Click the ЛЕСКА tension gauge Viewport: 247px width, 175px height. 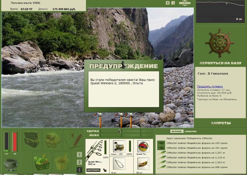point(127,135)
